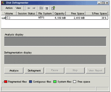Maximize the Disk Defragmenter window
The height and width of the screenshot is (92, 111).
point(103,3)
